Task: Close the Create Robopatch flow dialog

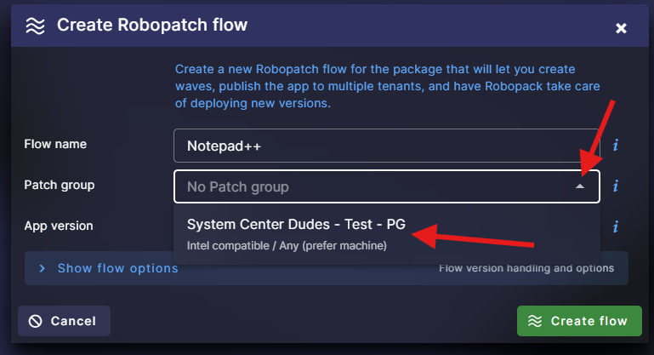Action: (x=621, y=28)
